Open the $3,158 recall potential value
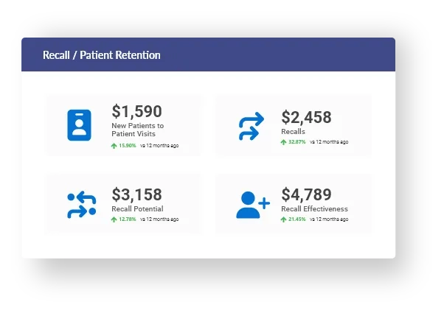444x313 pixels. 136,194
